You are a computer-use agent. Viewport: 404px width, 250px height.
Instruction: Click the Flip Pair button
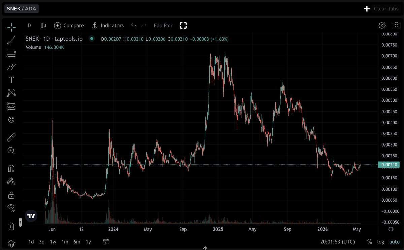(x=163, y=25)
